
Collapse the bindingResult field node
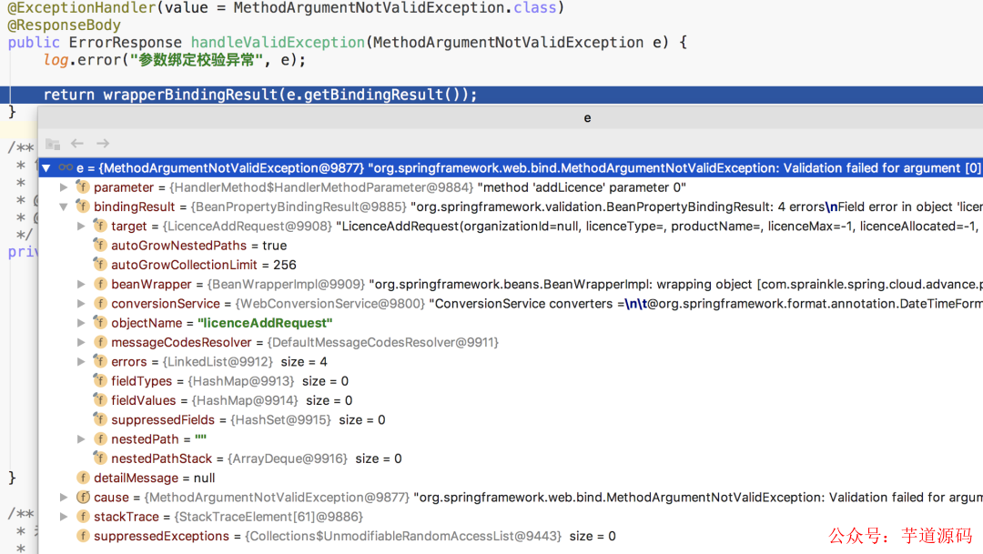(x=64, y=206)
